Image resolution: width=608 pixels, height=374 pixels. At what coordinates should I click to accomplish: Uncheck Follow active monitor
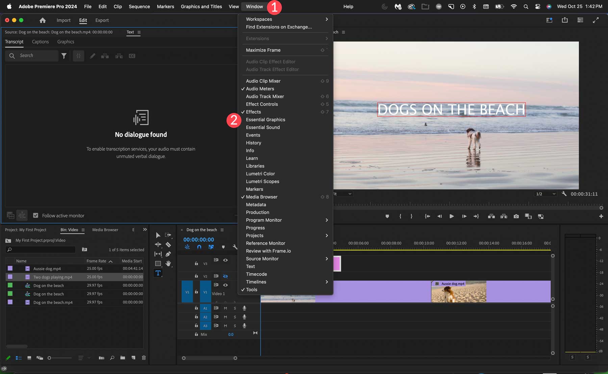pyautogui.click(x=35, y=215)
